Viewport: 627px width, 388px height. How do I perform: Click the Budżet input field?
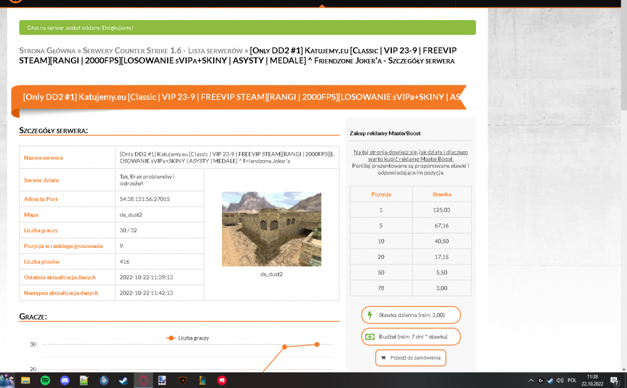coord(411,337)
